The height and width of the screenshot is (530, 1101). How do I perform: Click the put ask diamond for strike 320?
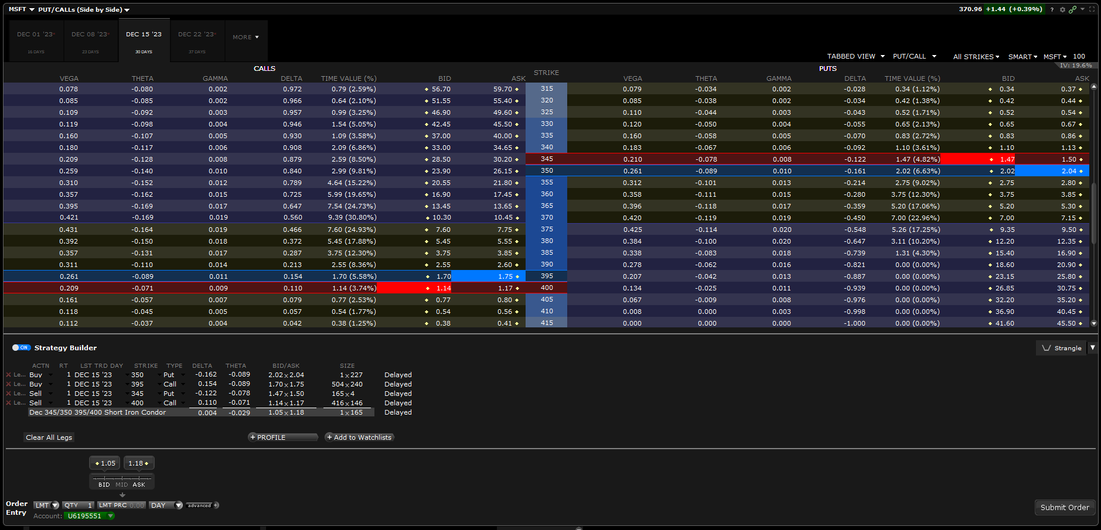1080,101
